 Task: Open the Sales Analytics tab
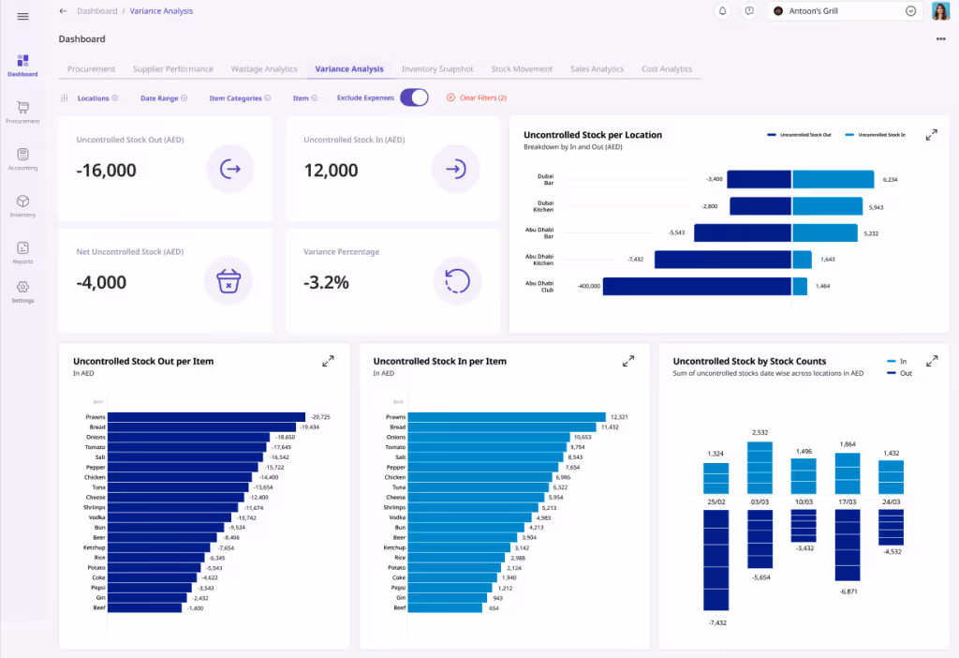click(x=597, y=68)
